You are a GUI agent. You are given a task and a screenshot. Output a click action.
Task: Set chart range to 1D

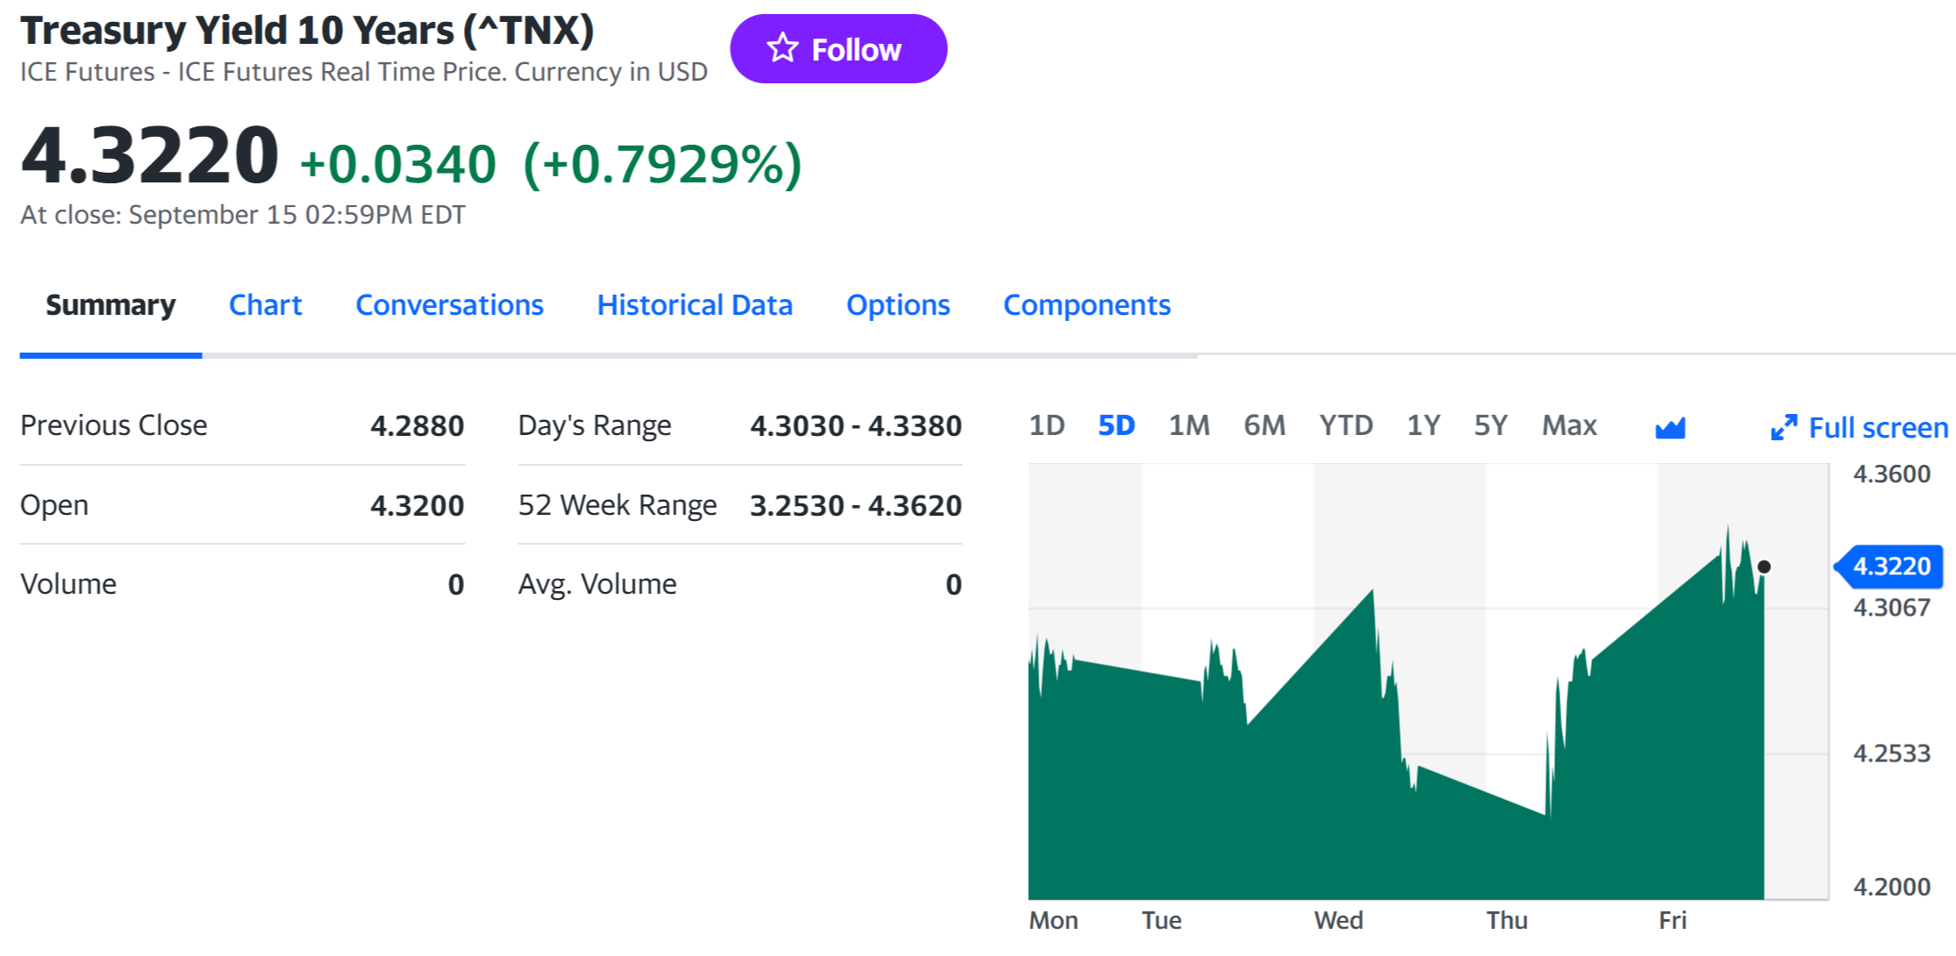coord(1046,426)
